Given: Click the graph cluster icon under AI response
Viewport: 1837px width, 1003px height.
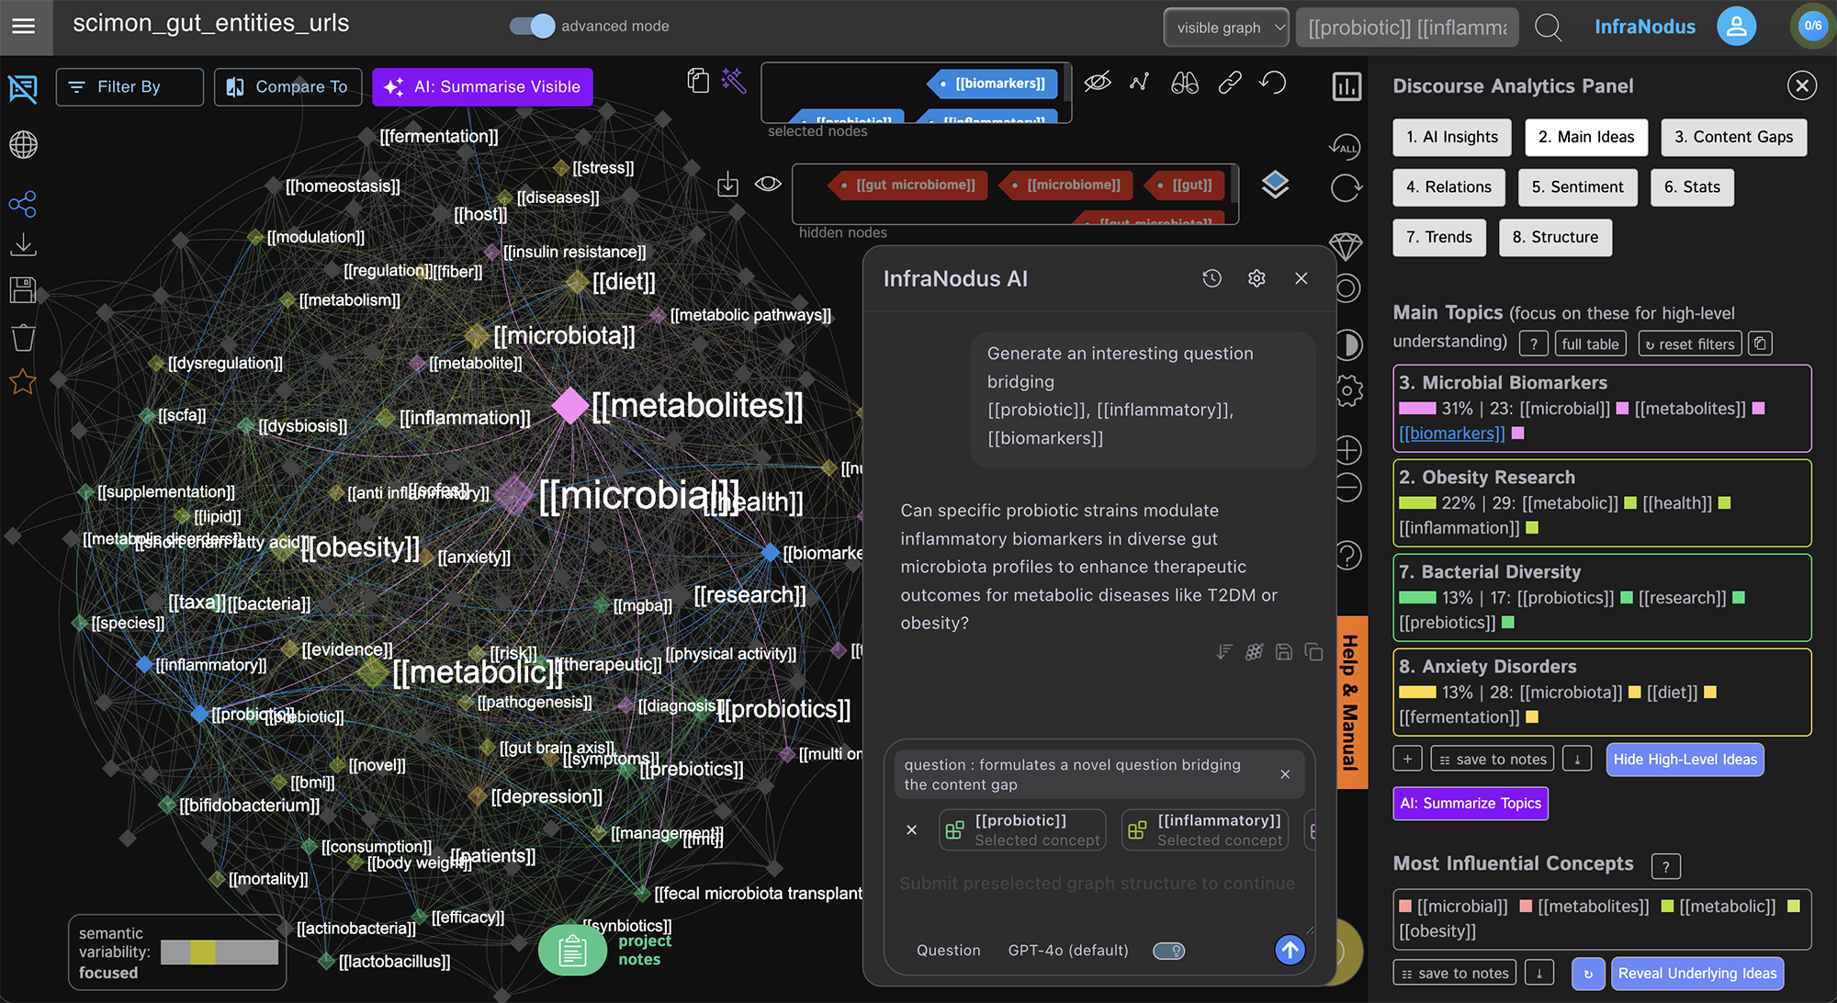Looking at the screenshot, I should point(1254,652).
